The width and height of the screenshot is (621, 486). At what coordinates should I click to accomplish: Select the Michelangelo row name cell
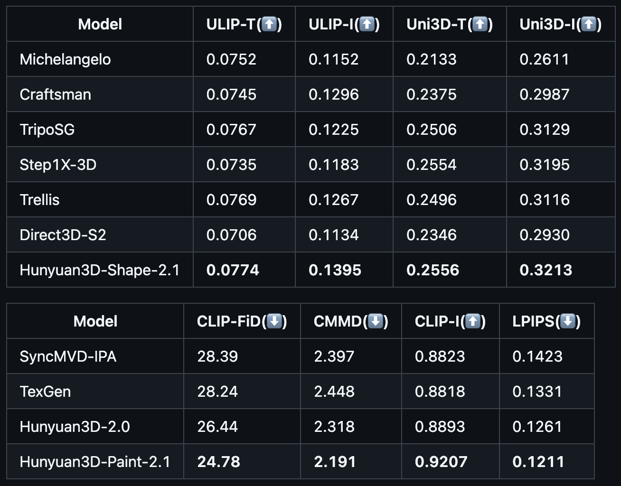[65, 59]
